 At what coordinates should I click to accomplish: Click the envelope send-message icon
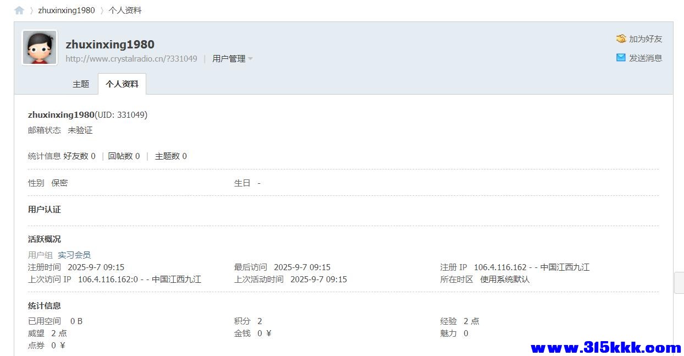[621, 57]
